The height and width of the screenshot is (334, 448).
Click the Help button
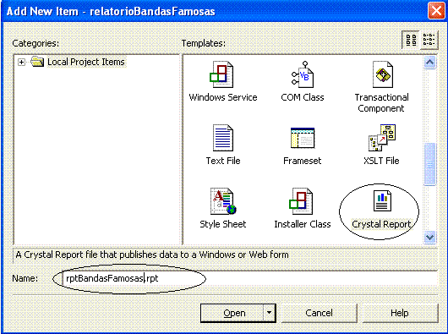pos(400,313)
